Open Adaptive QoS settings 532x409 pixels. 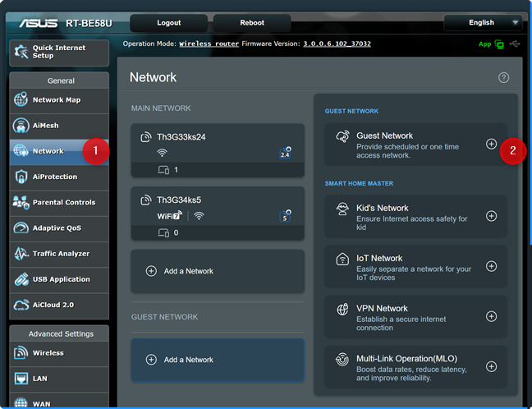59,228
